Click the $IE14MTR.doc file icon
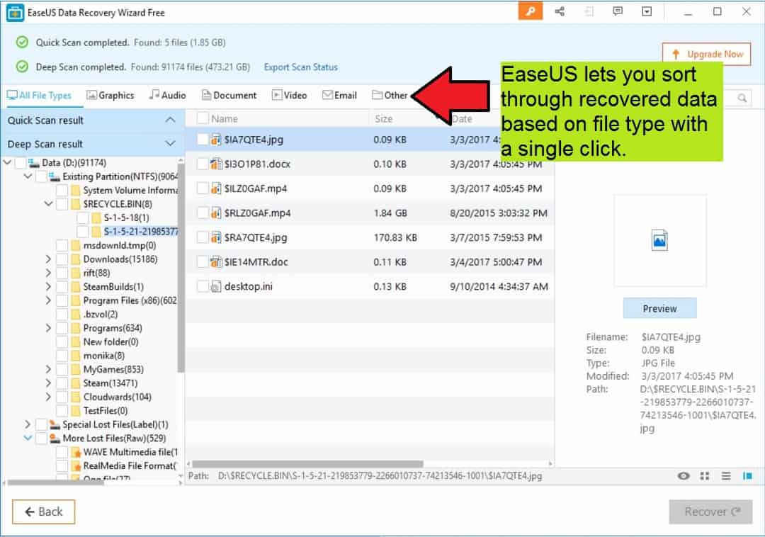 [x=215, y=262]
